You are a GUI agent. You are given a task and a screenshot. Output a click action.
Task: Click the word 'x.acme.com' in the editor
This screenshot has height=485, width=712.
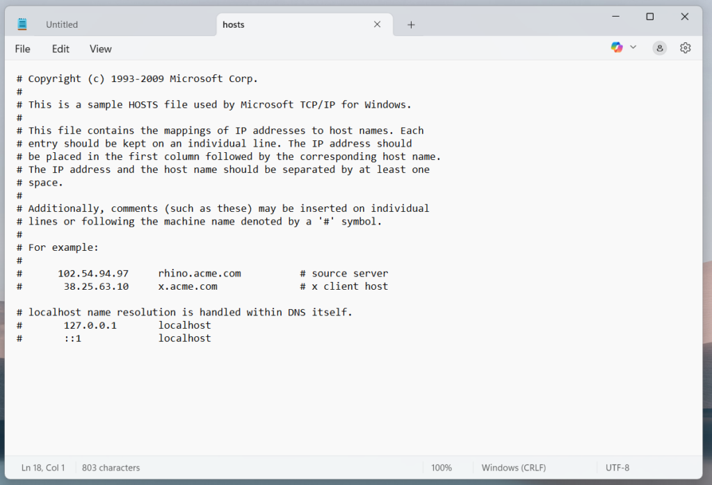coord(188,287)
